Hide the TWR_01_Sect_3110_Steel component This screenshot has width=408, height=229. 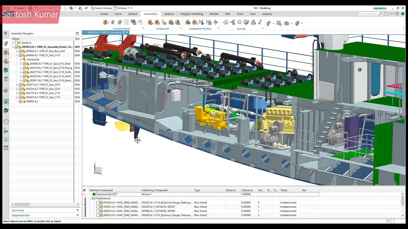(x=25, y=64)
